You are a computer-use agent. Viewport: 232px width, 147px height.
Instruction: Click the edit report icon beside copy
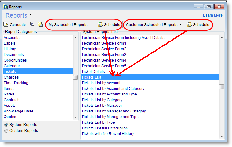coord(40,24)
